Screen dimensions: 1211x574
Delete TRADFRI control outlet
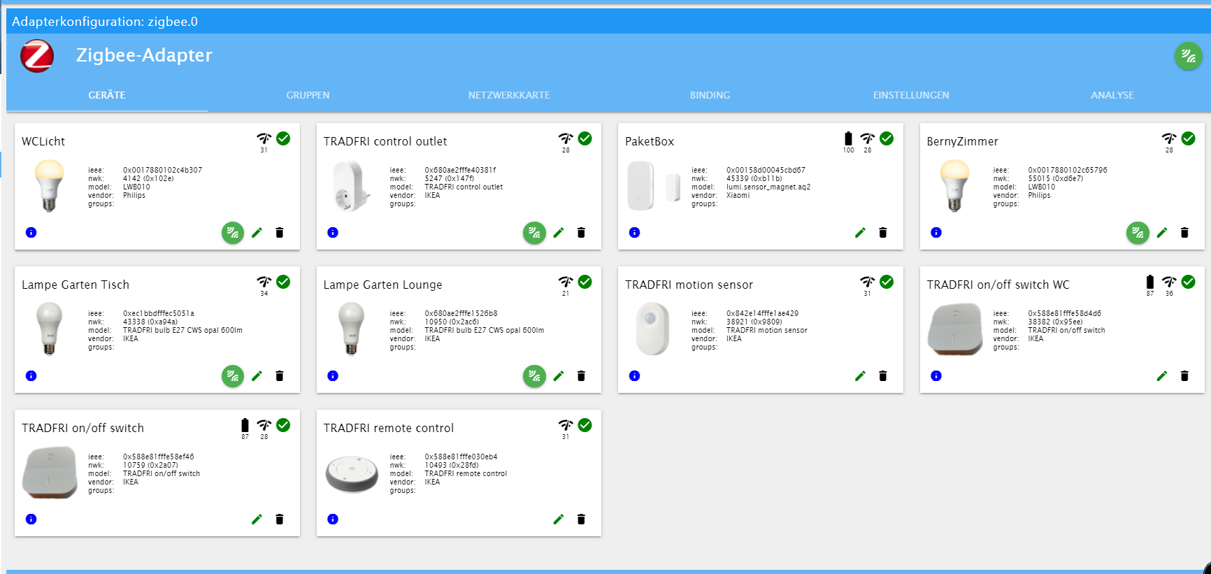[x=581, y=233]
